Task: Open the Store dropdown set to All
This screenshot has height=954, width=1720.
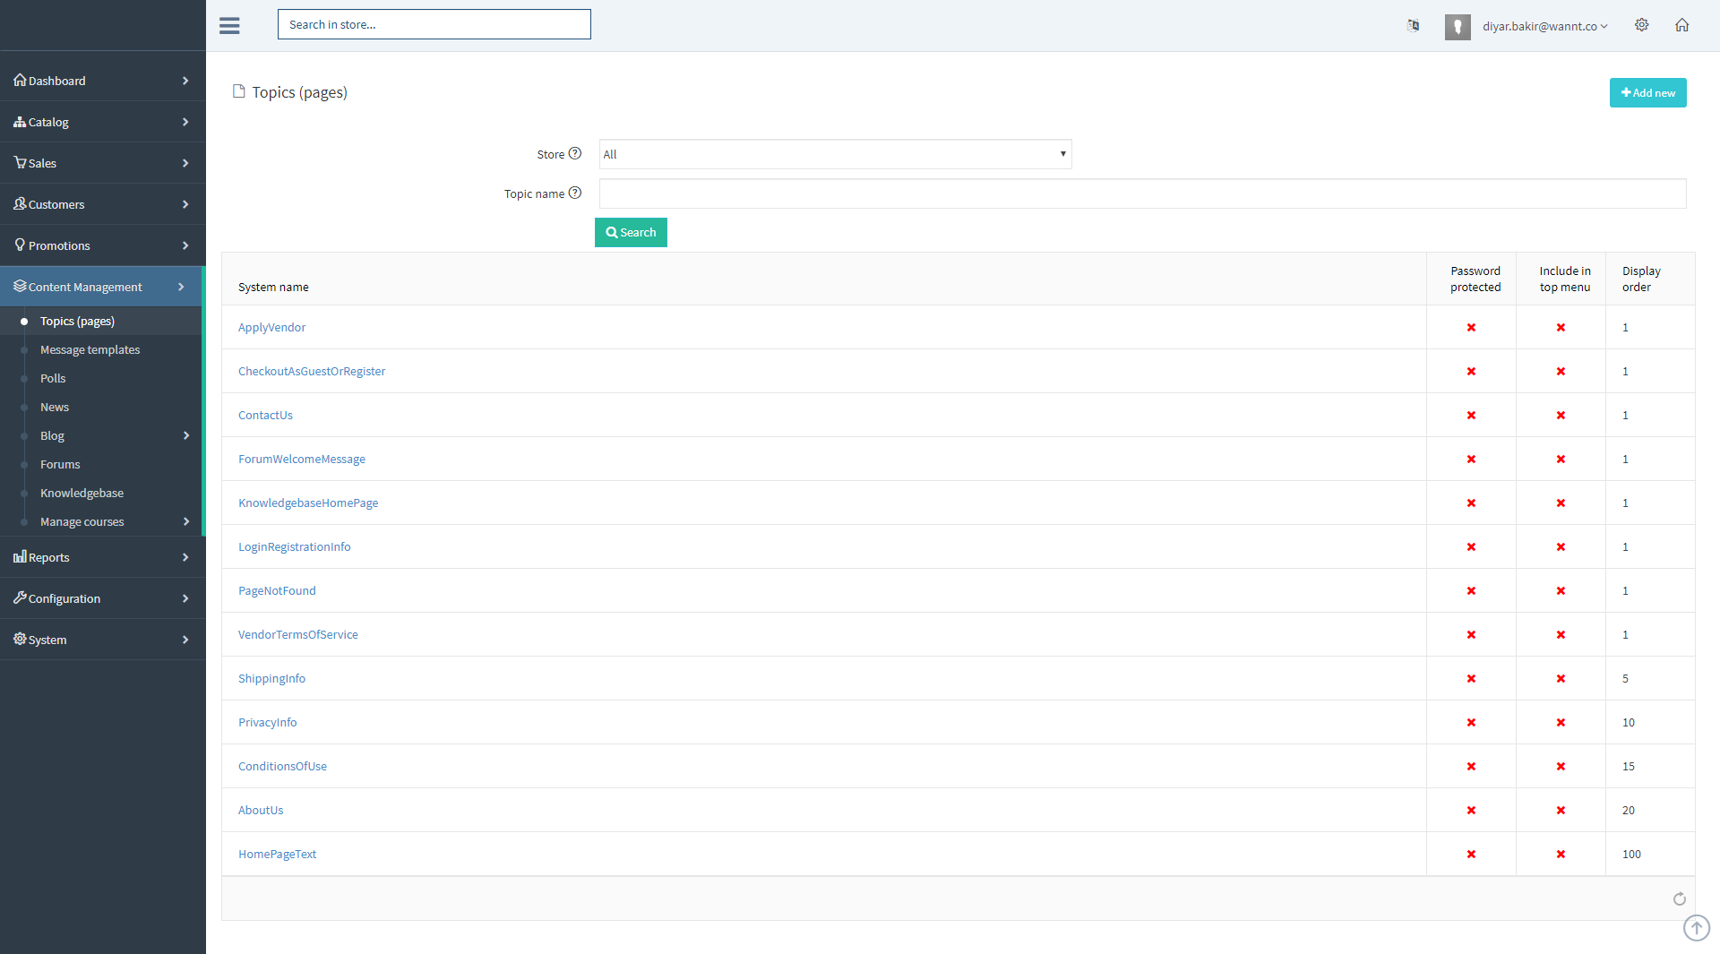Action: pyautogui.click(x=835, y=154)
